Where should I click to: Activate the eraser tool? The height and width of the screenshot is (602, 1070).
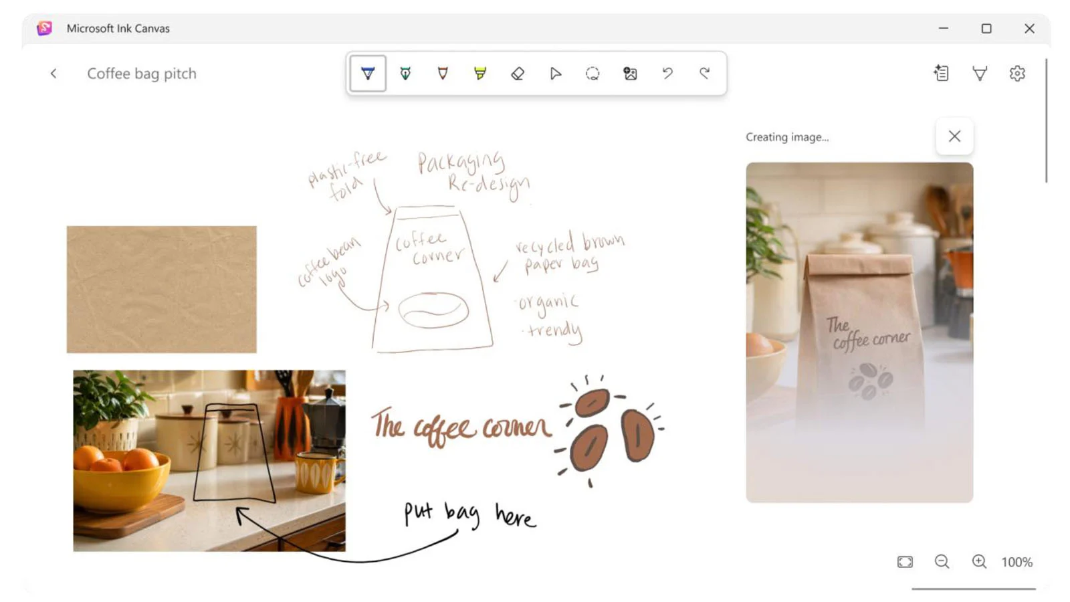[518, 74]
